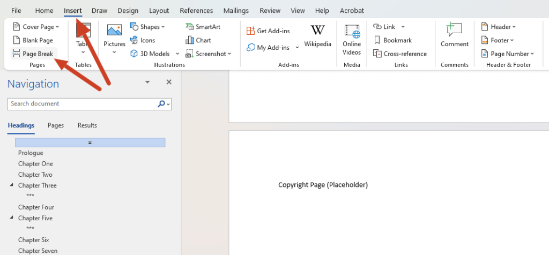The width and height of the screenshot is (549, 255).
Task: Show the Headings tab in Navigation
Action: (21, 125)
